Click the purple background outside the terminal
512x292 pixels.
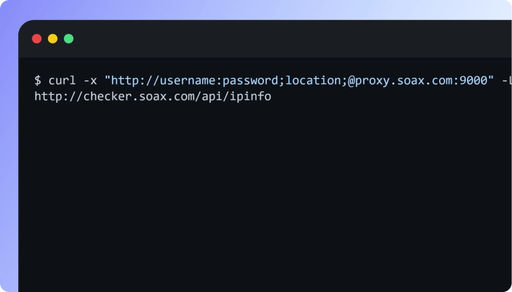coord(9,152)
